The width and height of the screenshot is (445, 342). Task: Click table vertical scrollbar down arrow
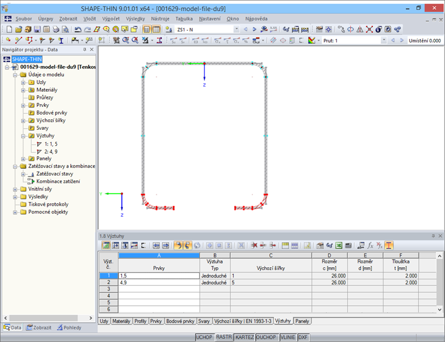(440, 310)
